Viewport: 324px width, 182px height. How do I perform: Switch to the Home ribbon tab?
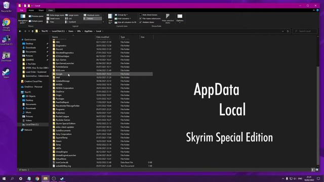[31, 10]
